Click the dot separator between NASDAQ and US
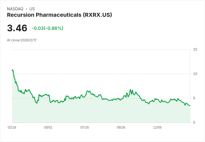Image resolution: width=205 pixels, height=142 pixels. tap(26, 9)
